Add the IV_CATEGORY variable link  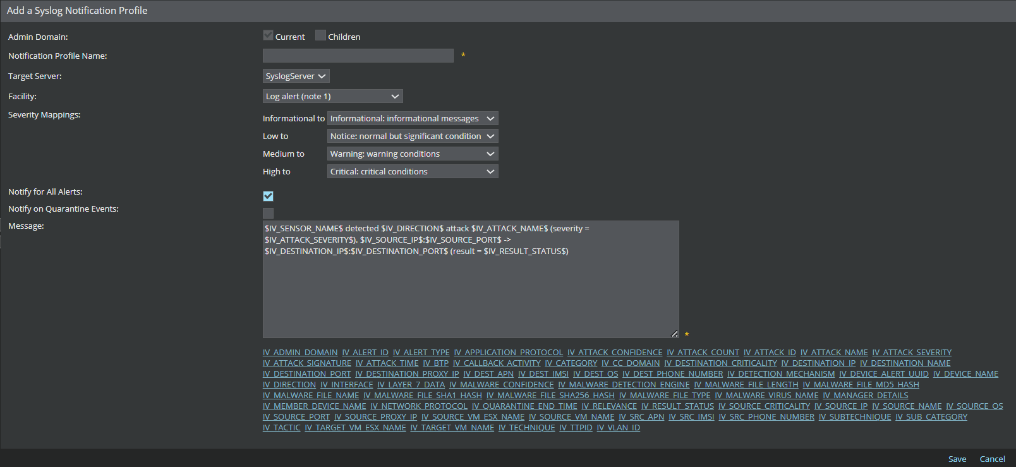(571, 363)
